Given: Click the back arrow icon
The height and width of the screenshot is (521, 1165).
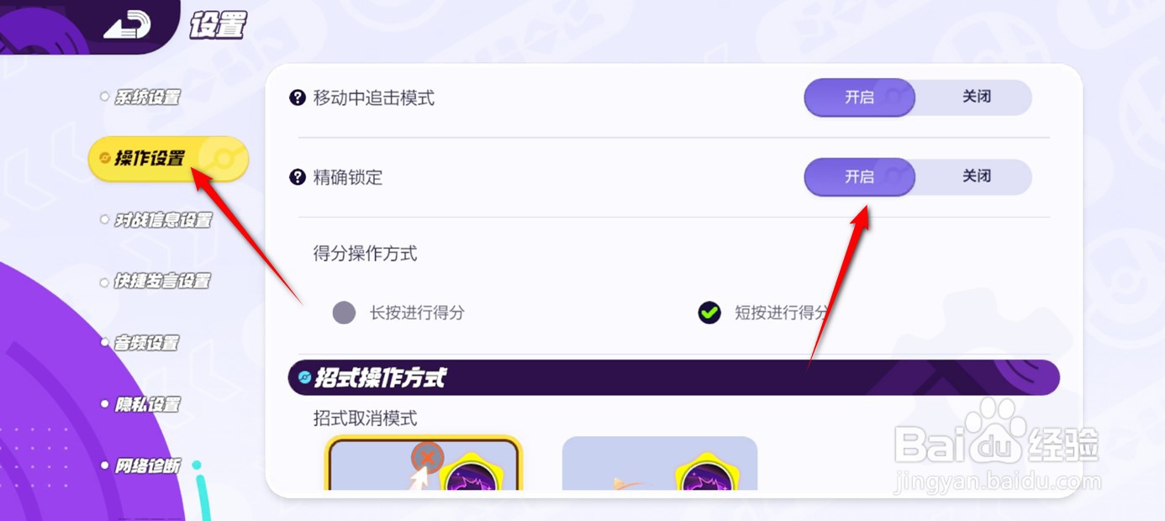Looking at the screenshot, I should click(127, 25).
